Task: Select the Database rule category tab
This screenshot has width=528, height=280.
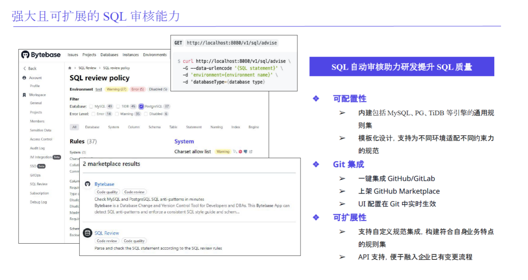Action: [x=92, y=127]
